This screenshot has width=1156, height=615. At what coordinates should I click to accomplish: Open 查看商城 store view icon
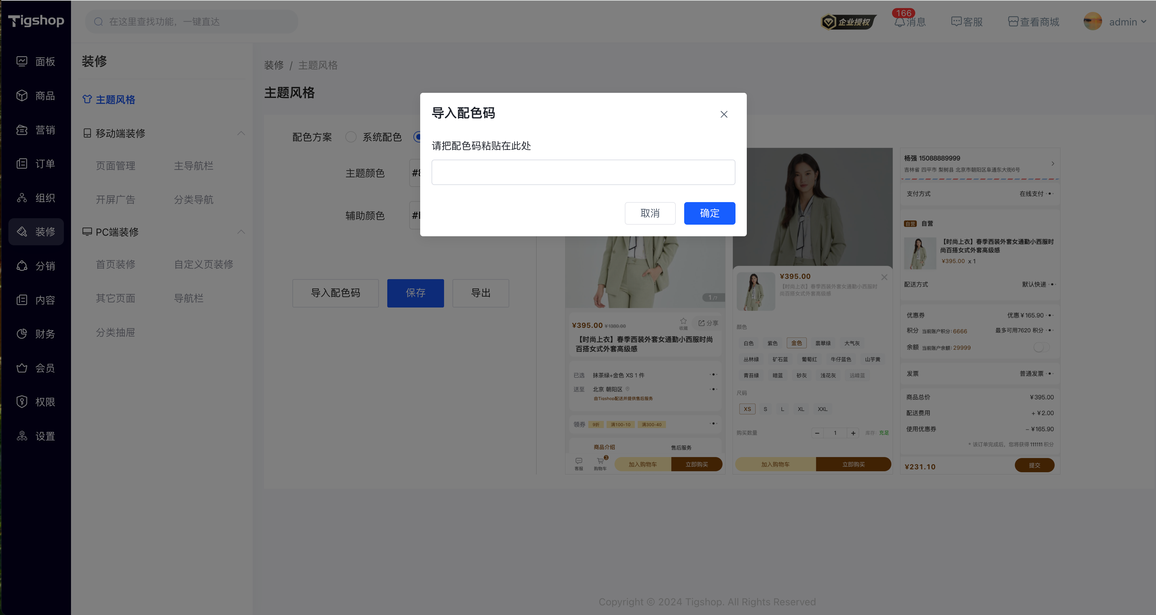pyautogui.click(x=1013, y=22)
